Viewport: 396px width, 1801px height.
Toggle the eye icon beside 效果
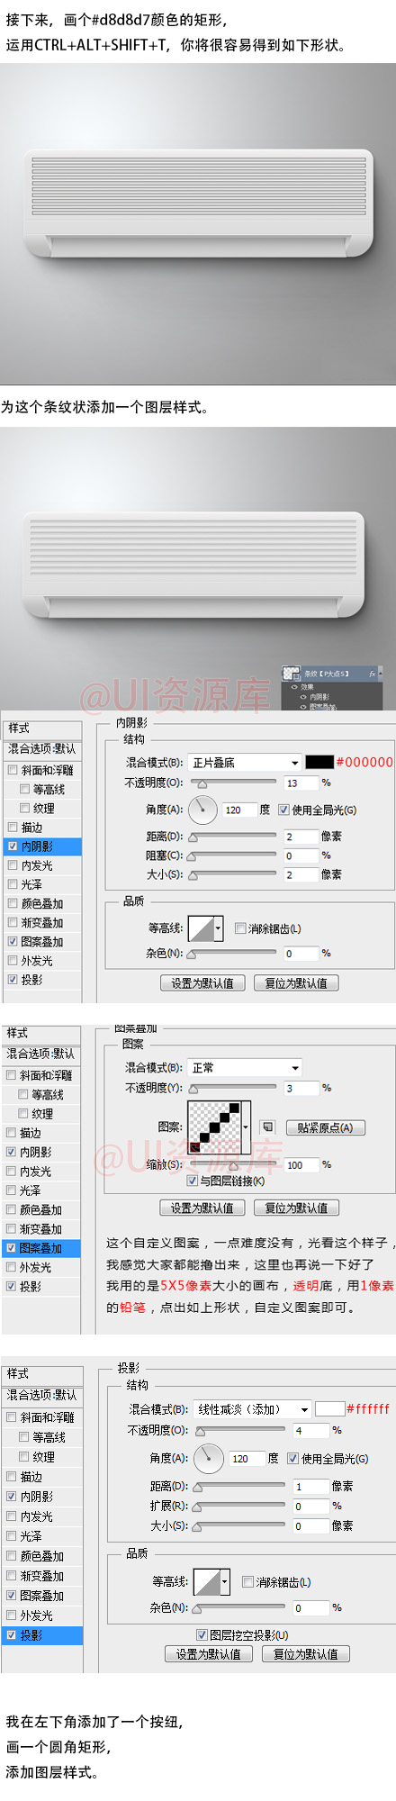click(x=293, y=686)
